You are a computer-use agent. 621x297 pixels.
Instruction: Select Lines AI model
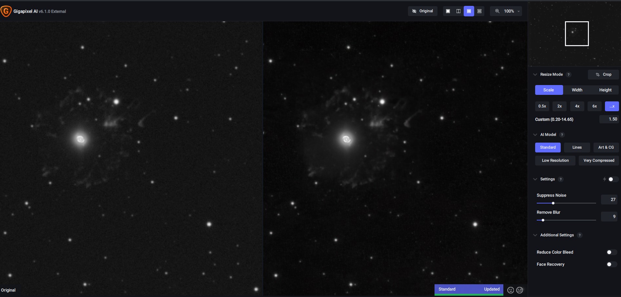[577, 148]
